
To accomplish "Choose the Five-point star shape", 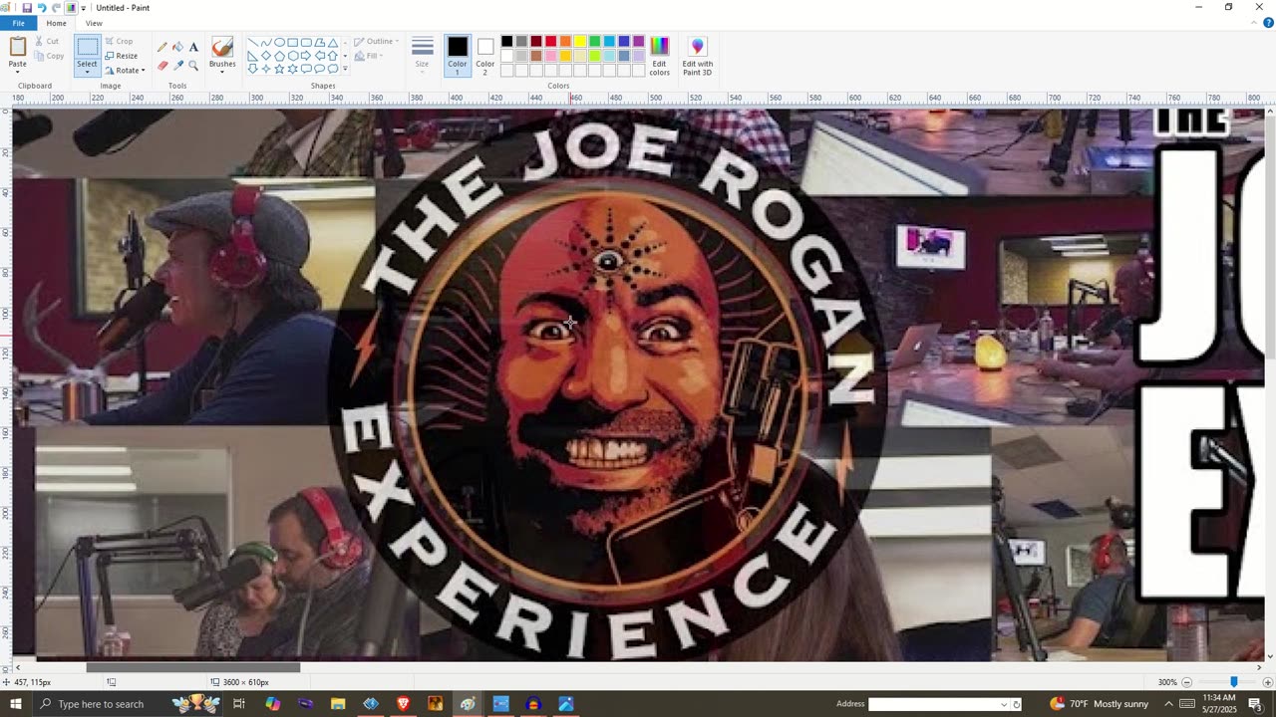I will (x=280, y=69).
